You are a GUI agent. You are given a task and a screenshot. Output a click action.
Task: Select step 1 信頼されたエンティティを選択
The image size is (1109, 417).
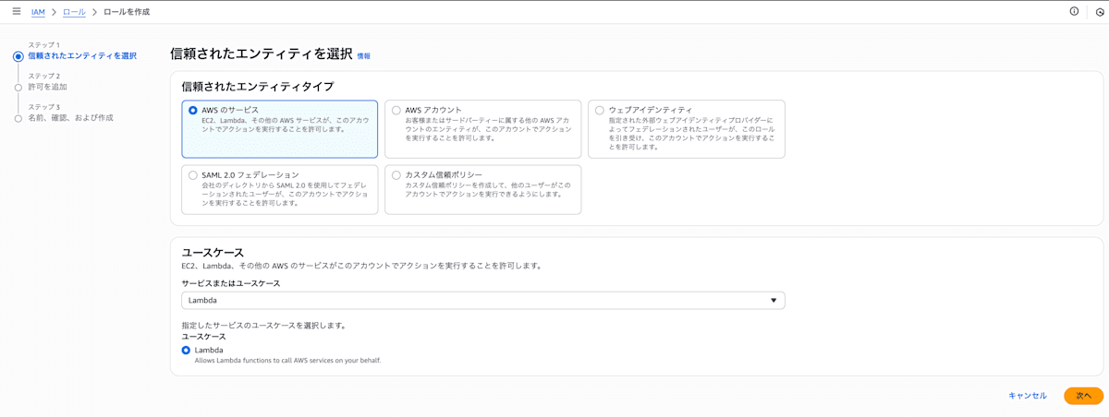pos(82,55)
